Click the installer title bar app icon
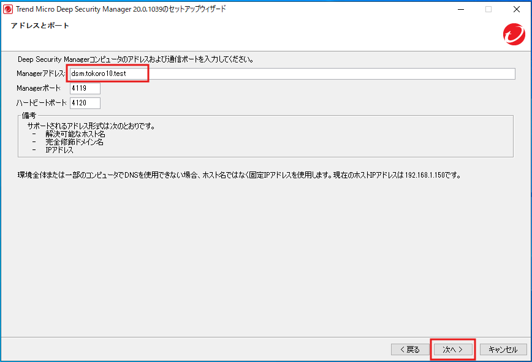The image size is (532, 362). coord(8,9)
